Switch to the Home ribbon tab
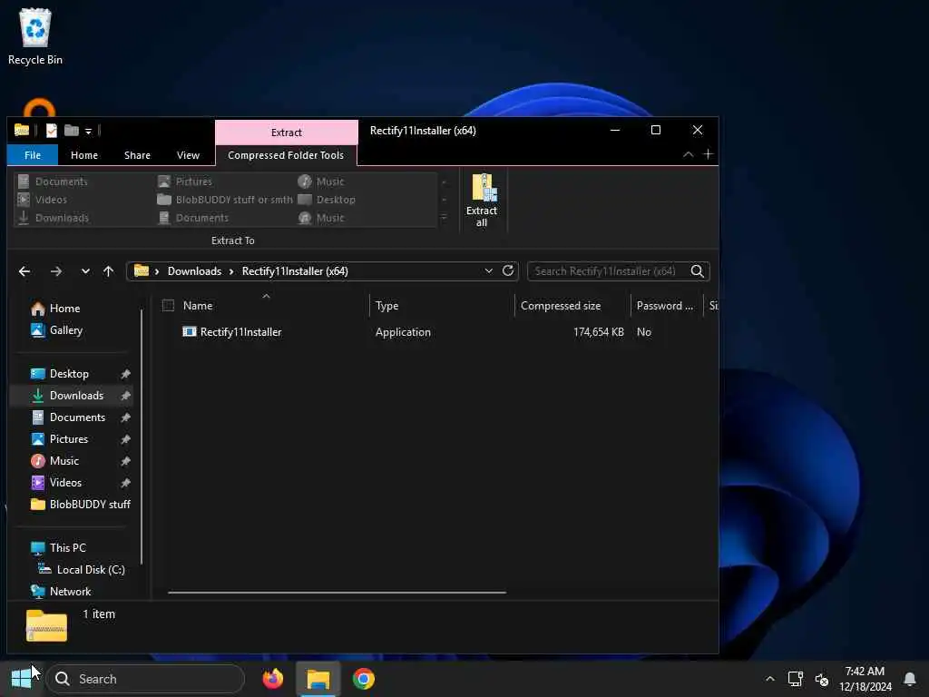 click(x=84, y=155)
